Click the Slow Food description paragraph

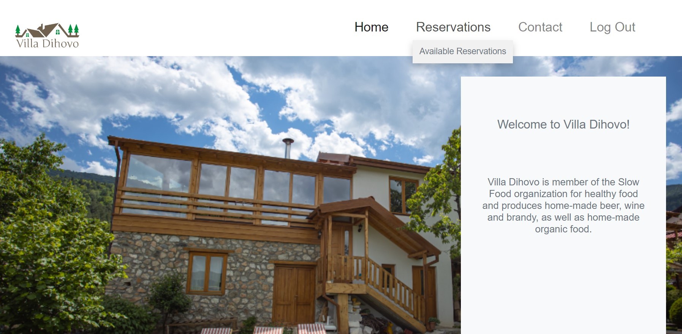[563, 205]
